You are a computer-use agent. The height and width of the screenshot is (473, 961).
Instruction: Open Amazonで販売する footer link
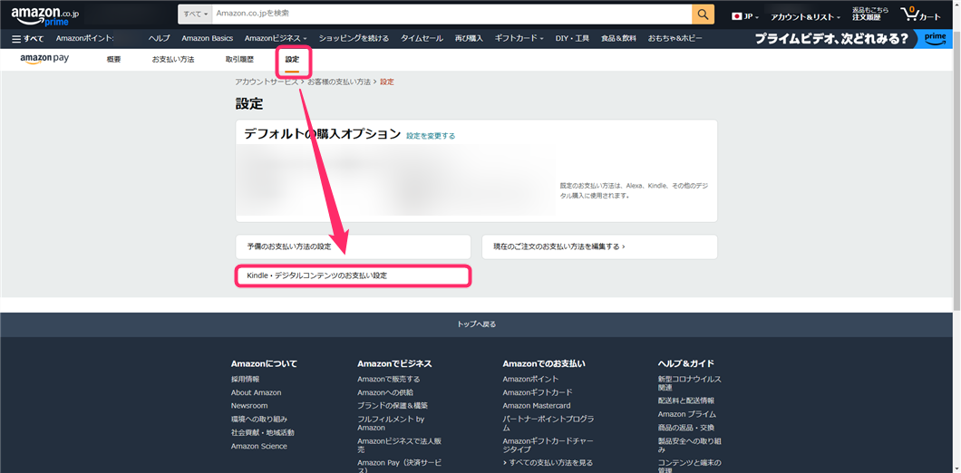click(389, 380)
